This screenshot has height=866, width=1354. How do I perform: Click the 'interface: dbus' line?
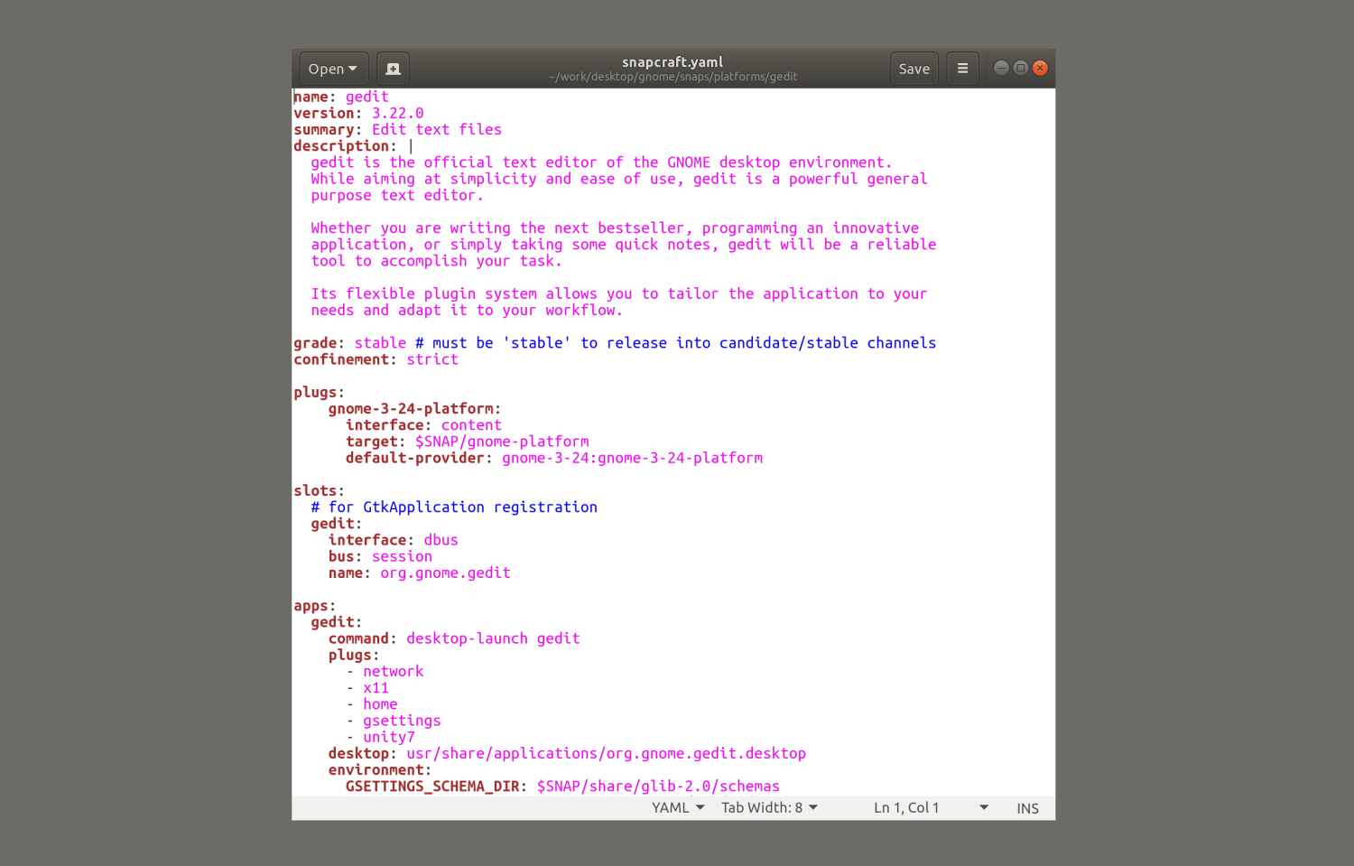pos(393,540)
